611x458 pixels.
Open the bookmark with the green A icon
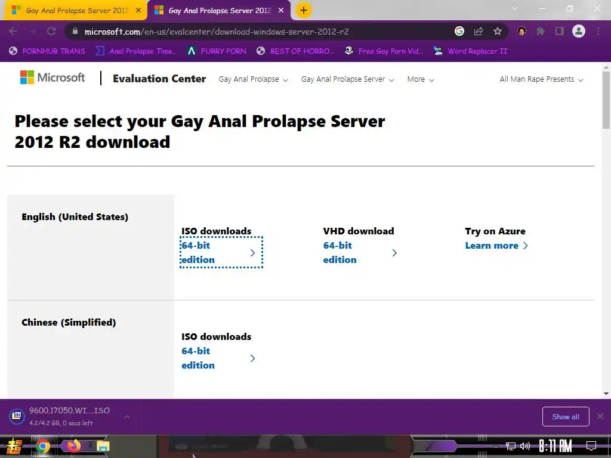[x=217, y=51]
